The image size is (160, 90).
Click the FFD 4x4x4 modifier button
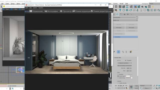pyautogui.click(x=119, y=27)
